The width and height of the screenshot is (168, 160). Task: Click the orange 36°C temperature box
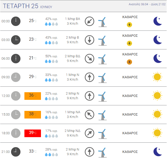click(33, 96)
